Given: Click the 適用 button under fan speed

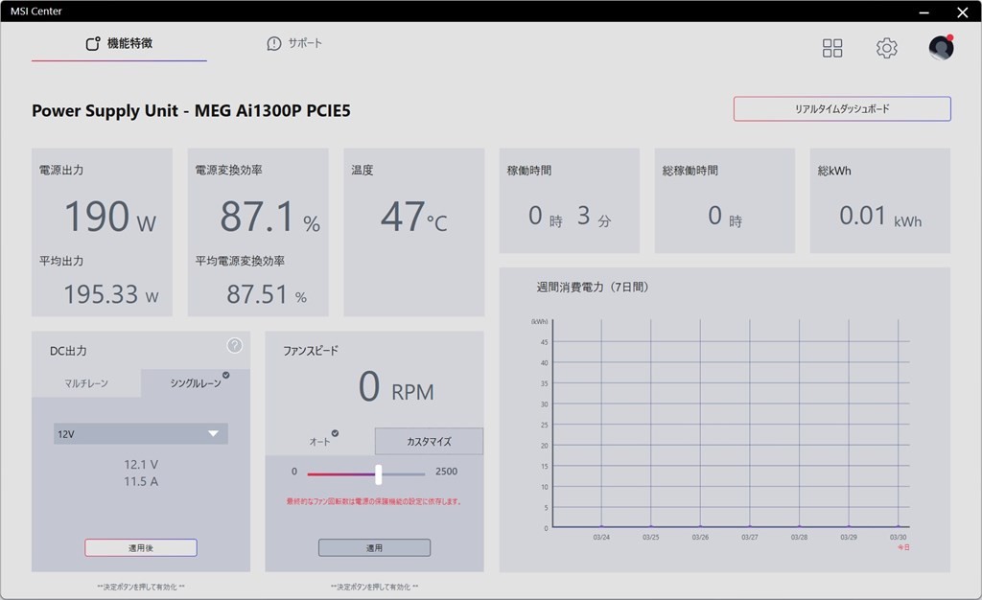Looking at the screenshot, I should point(375,547).
